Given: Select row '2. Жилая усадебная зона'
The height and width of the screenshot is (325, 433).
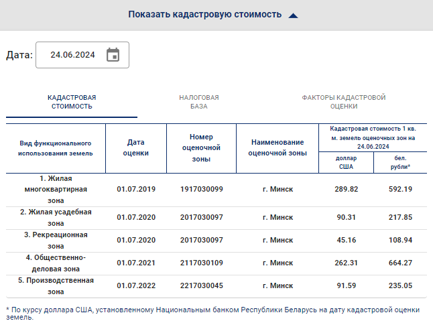Looking at the screenshot, I should pyautogui.click(x=216, y=218).
